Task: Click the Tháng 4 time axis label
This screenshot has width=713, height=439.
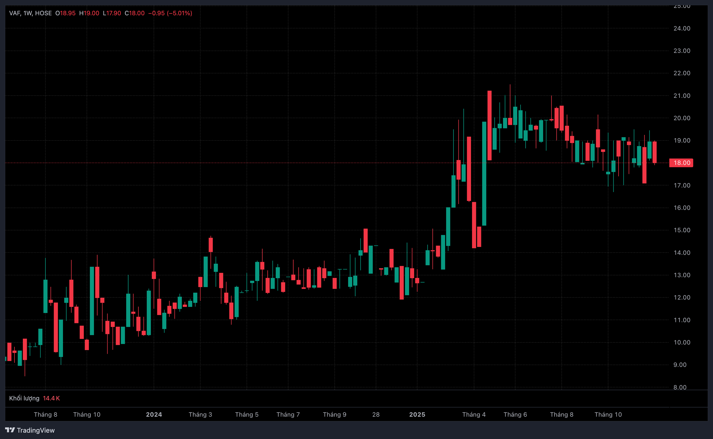Action: point(474,414)
